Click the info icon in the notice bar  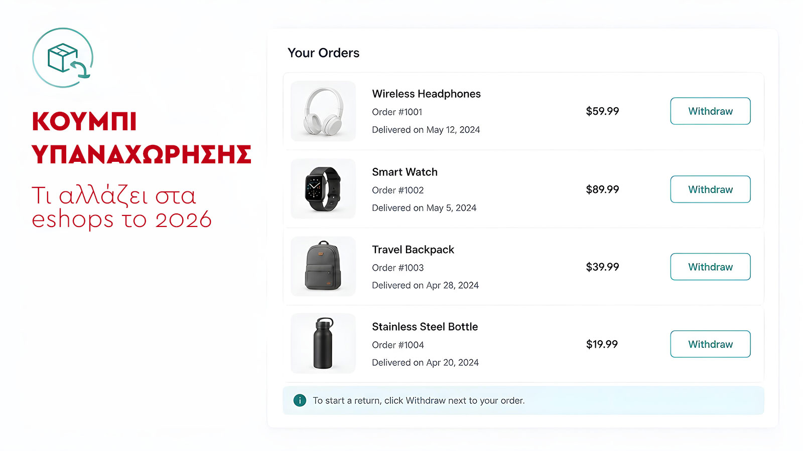[x=300, y=400]
